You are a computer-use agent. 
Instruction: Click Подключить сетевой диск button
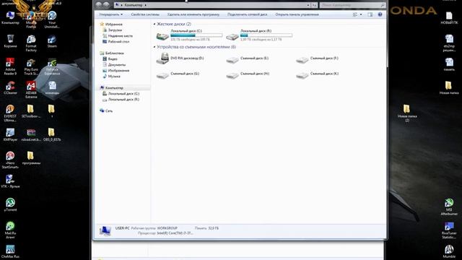coord(248,14)
